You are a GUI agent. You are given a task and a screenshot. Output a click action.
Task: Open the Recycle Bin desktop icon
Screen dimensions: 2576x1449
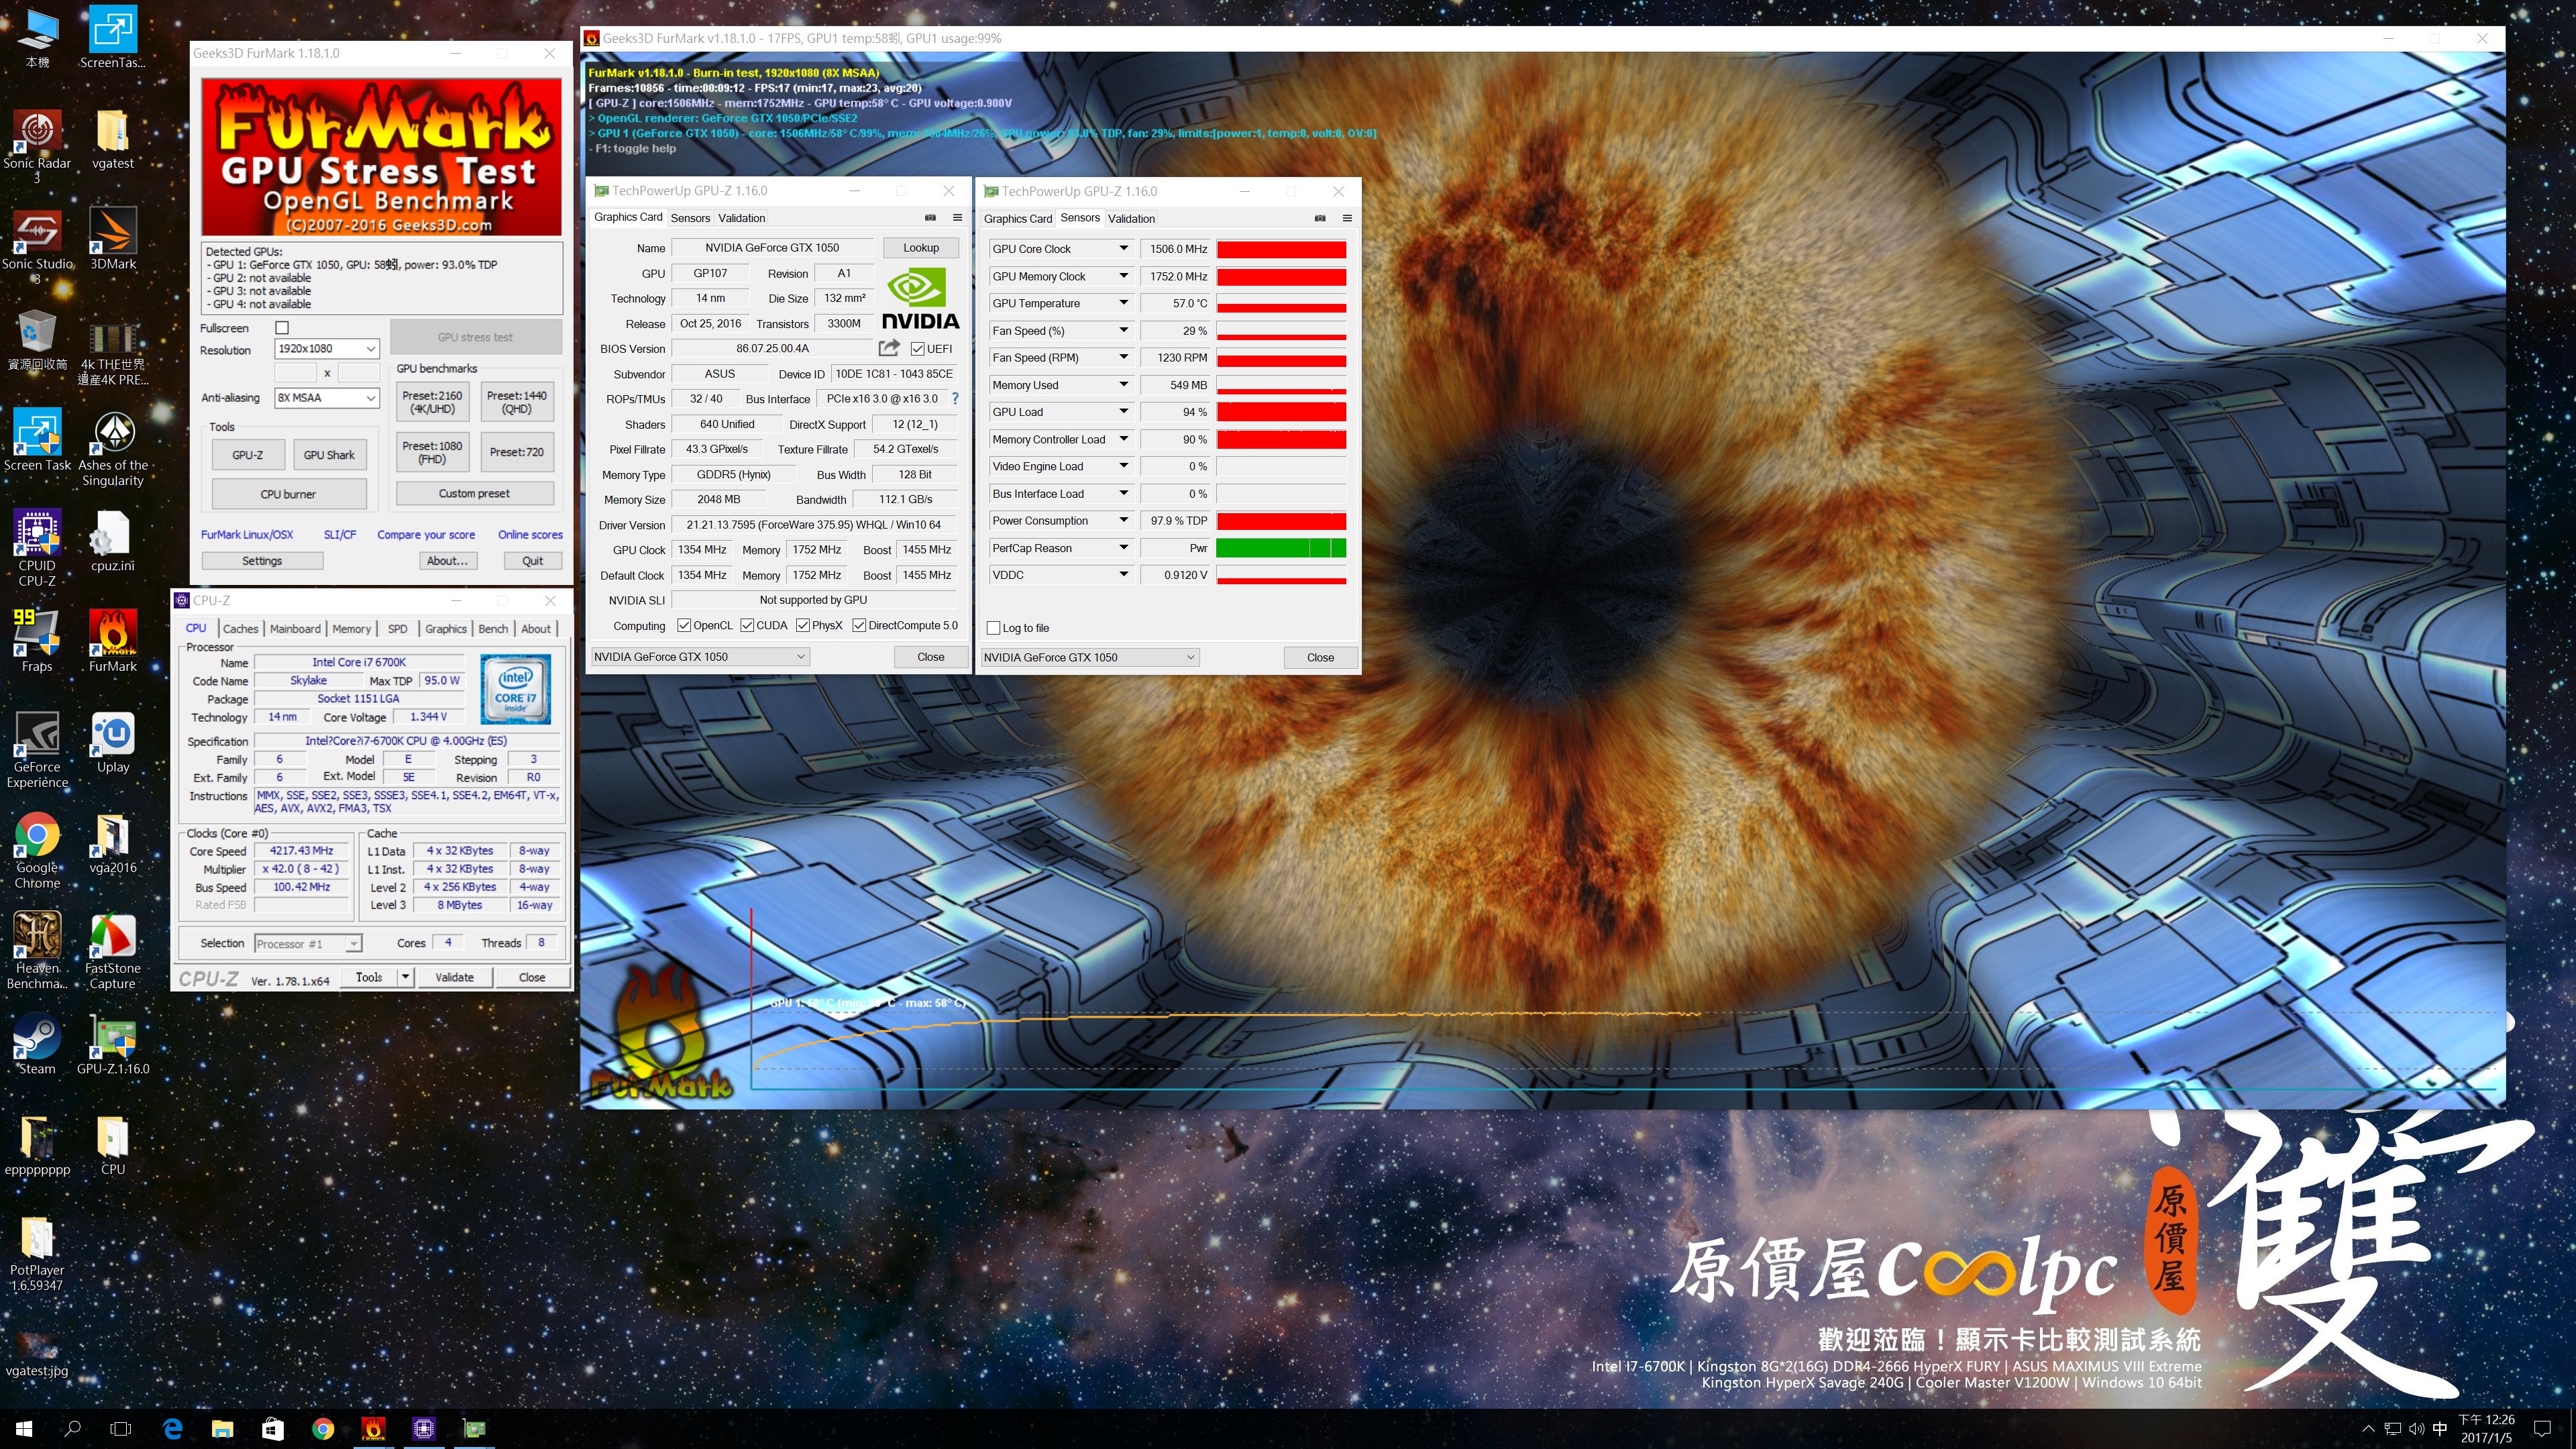pyautogui.click(x=37, y=339)
